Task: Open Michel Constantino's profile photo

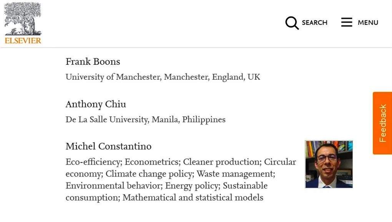Action: 329,164
